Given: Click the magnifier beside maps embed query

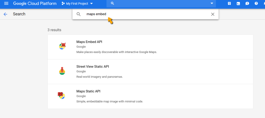Looking at the screenshot, I should click(x=79, y=14).
